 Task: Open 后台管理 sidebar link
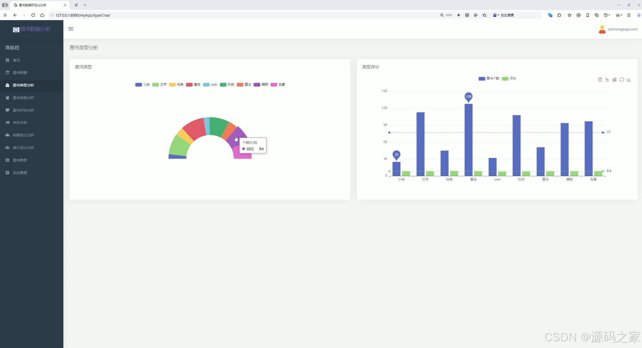tap(20, 173)
